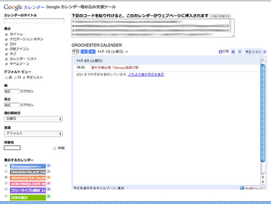Image resolution: width=271 pixels, height=204 pixels.
Task: Click the green 日本の祝日 color label
Action: click(28, 197)
